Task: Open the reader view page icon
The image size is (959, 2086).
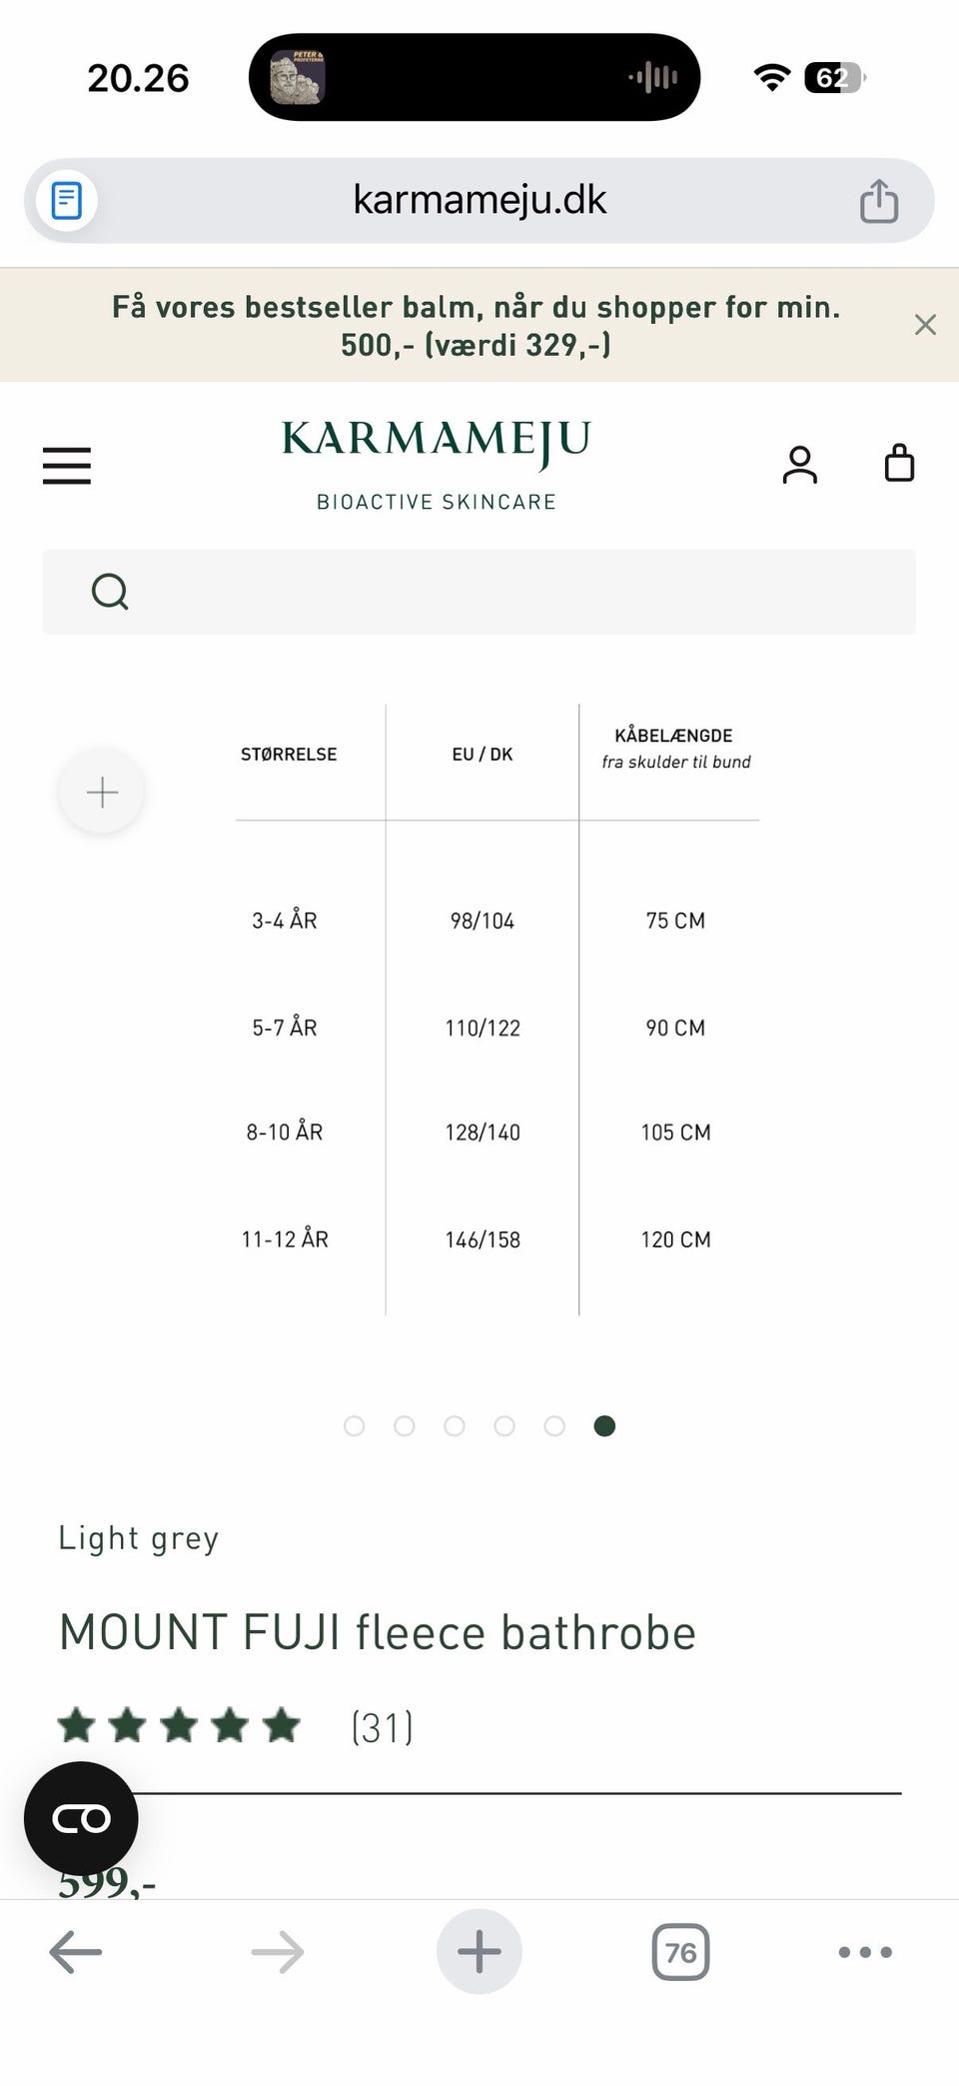Action: (x=67, y=201)
